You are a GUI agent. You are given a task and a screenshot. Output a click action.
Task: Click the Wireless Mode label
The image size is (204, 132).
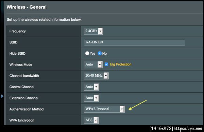point(21,64)
